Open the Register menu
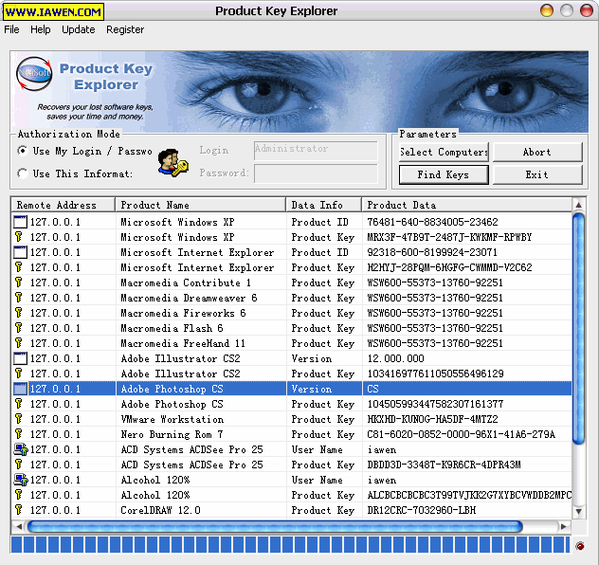 [125, 29]
